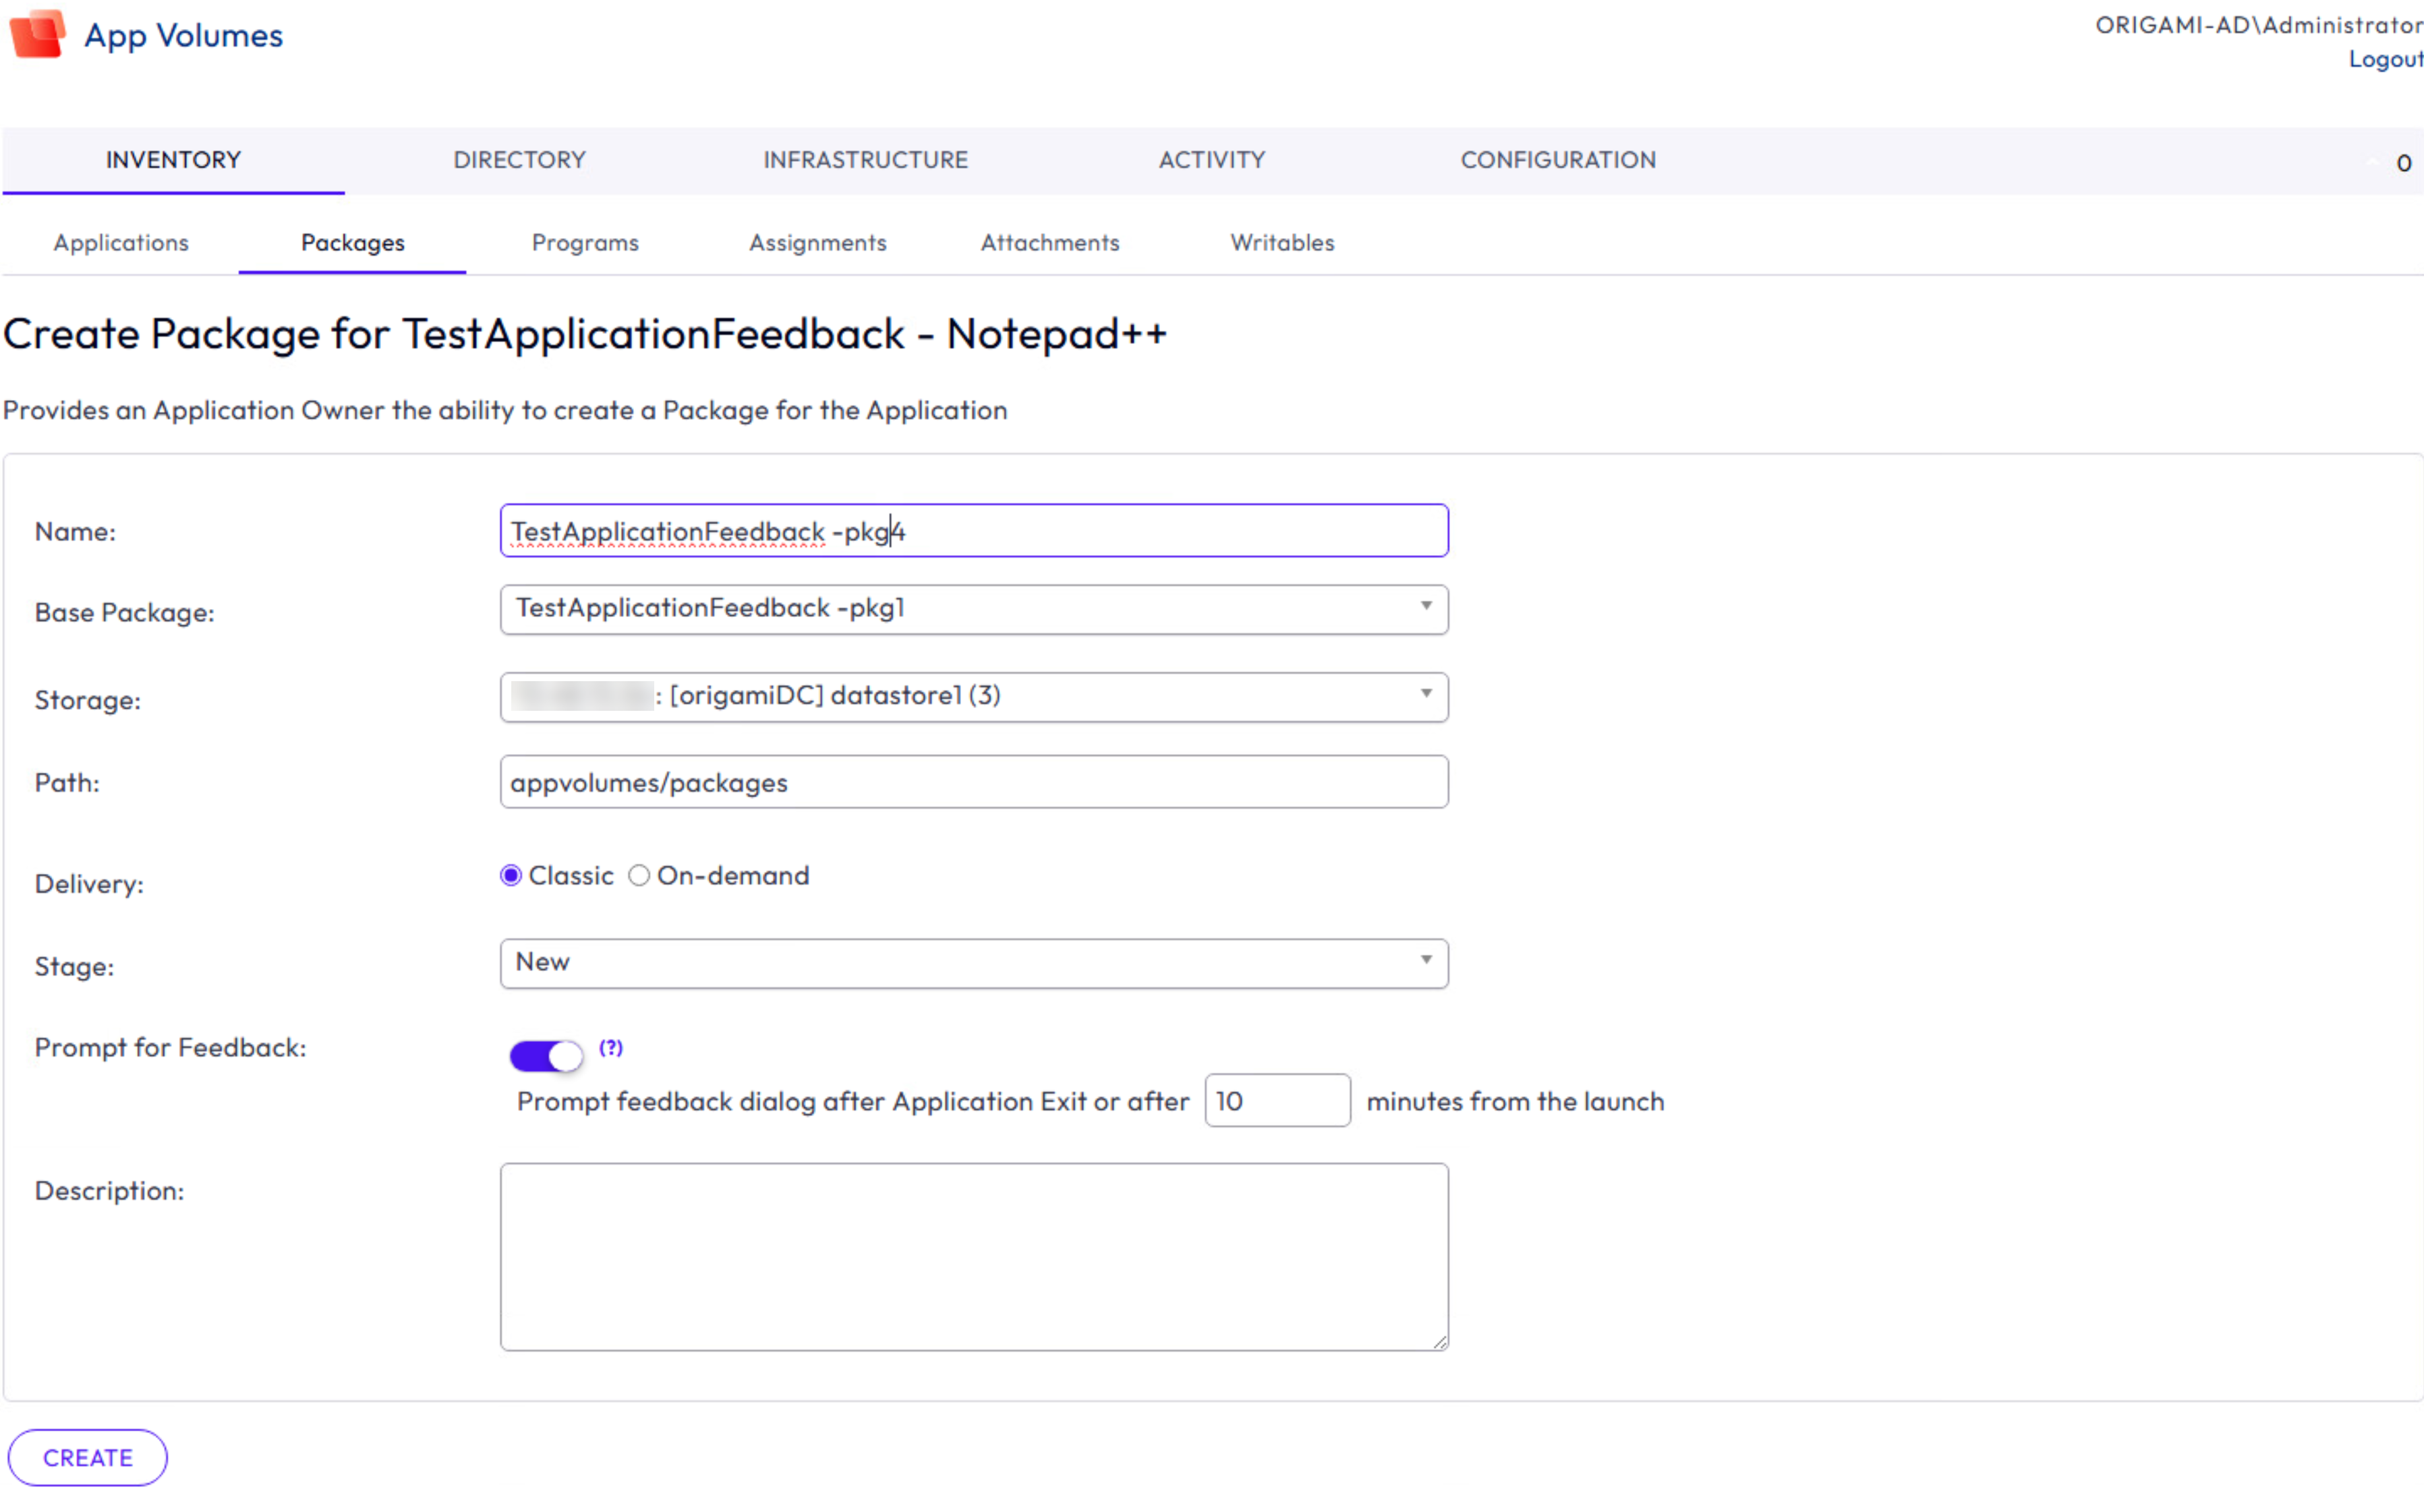Image resolution: width=2424 pixels, height=1512 pixels.
Task: Open the CONFIGURATION tab
Action: pyautogui.click(x=1558, y=160)
